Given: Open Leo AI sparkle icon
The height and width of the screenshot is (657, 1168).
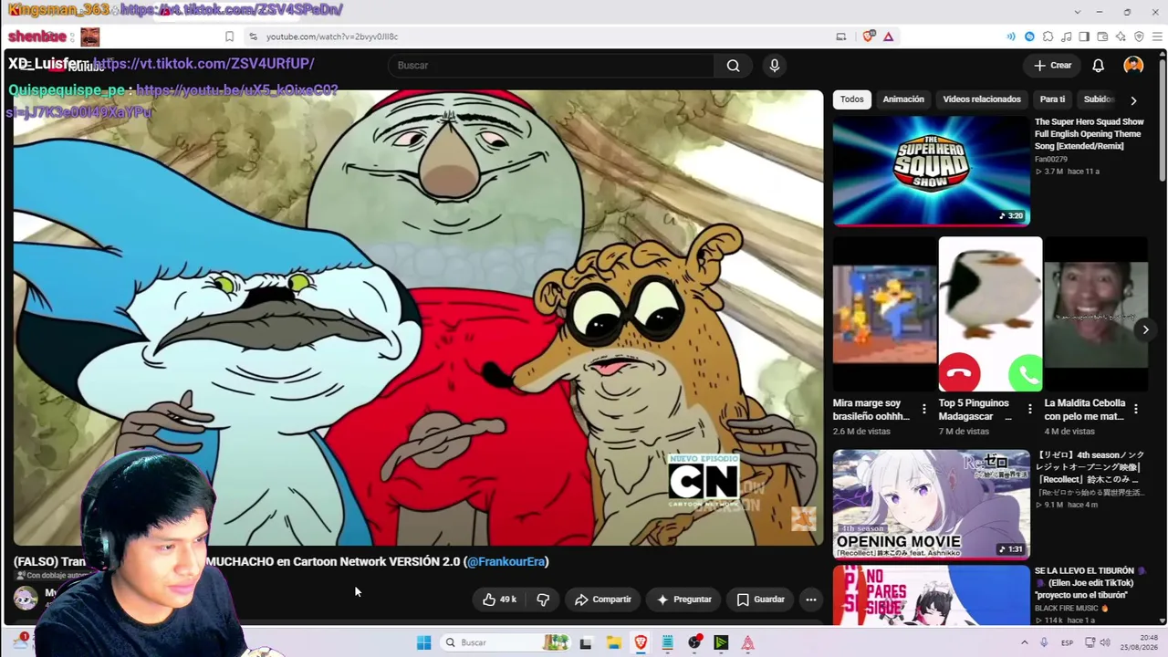Looking at the screenshot, I should (1121, 36).
